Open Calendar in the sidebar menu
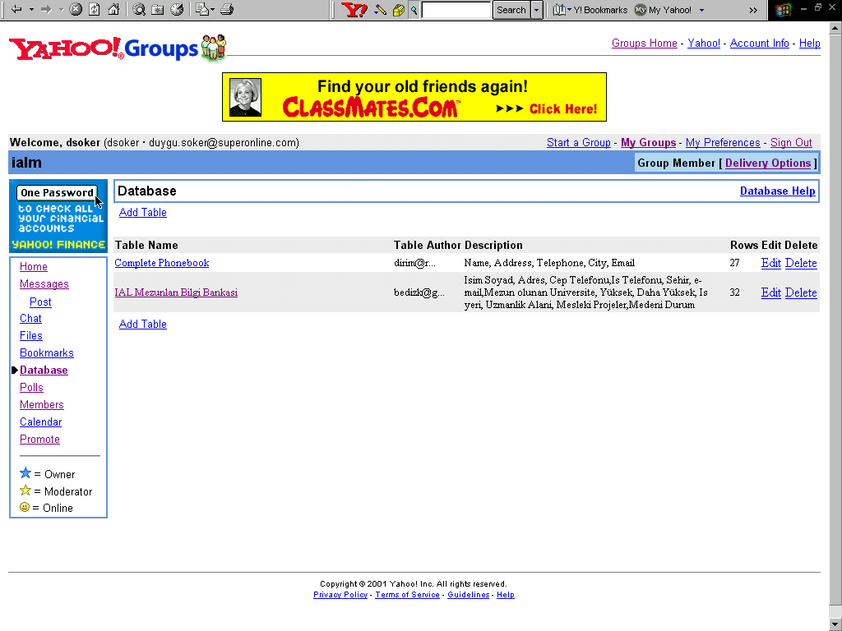This screenshot has height=631, width=842. [x=41, y=421]
